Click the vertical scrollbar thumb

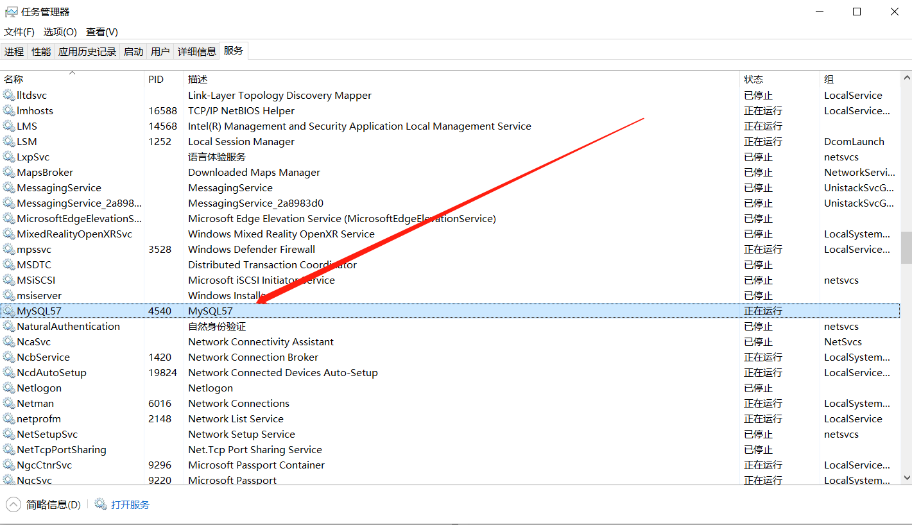tap(906, 248)
